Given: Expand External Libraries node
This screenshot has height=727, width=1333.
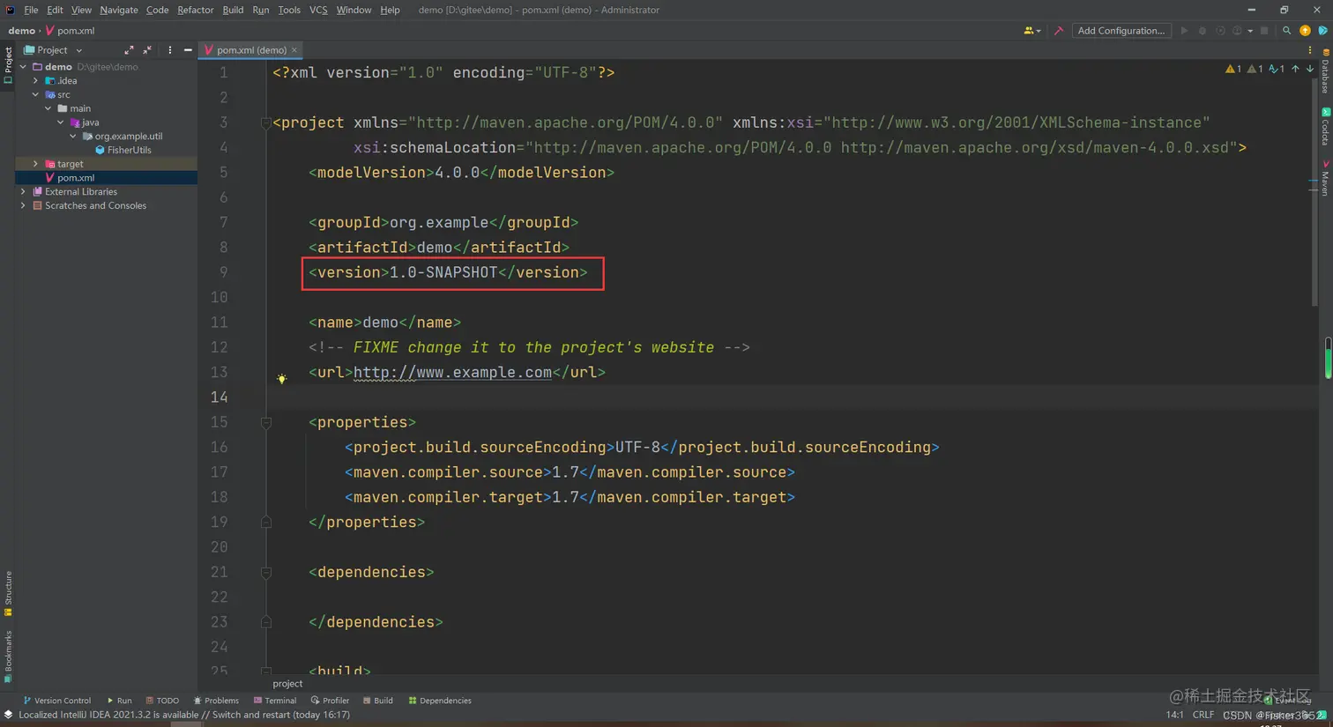Looking at the screenshot, I should pyautogui.click(x=24, y=191).
